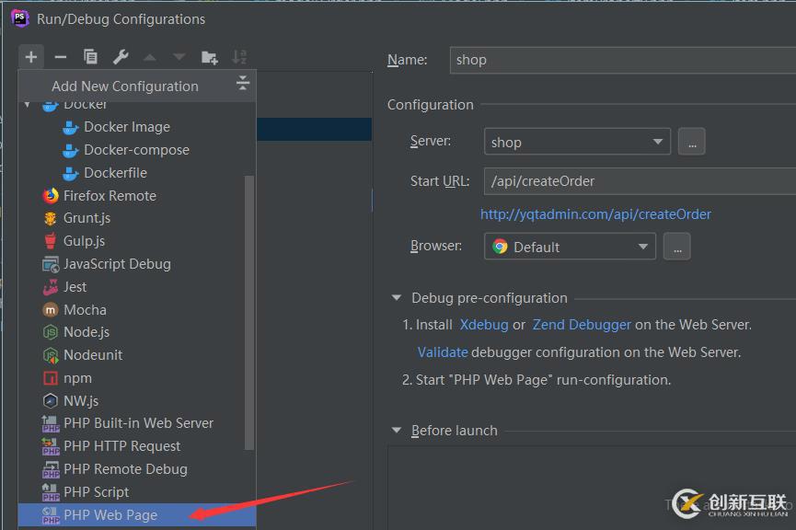Select Firefox Remote configuration type
Image resolution: width=796 pixels, height=530 pixels.
point(110,195)
